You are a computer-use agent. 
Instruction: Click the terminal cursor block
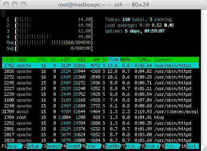click(3, 14)
